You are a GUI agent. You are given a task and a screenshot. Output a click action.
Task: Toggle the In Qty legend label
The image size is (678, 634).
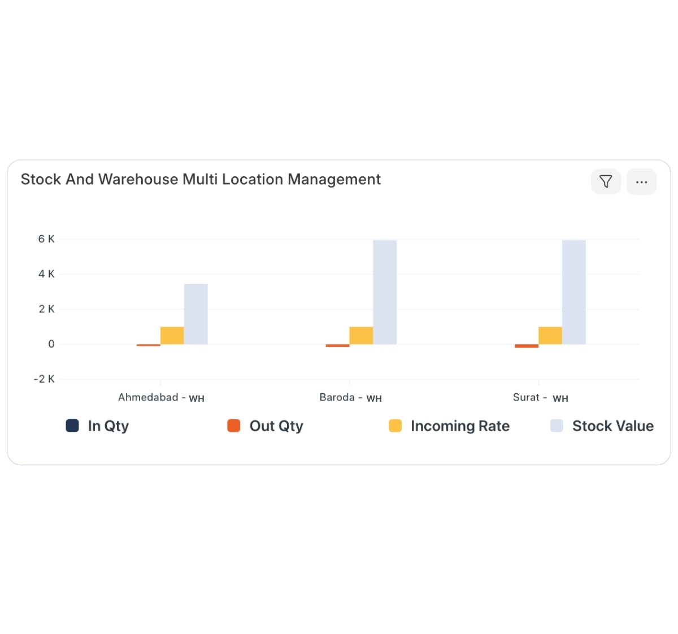coord(108,426)
